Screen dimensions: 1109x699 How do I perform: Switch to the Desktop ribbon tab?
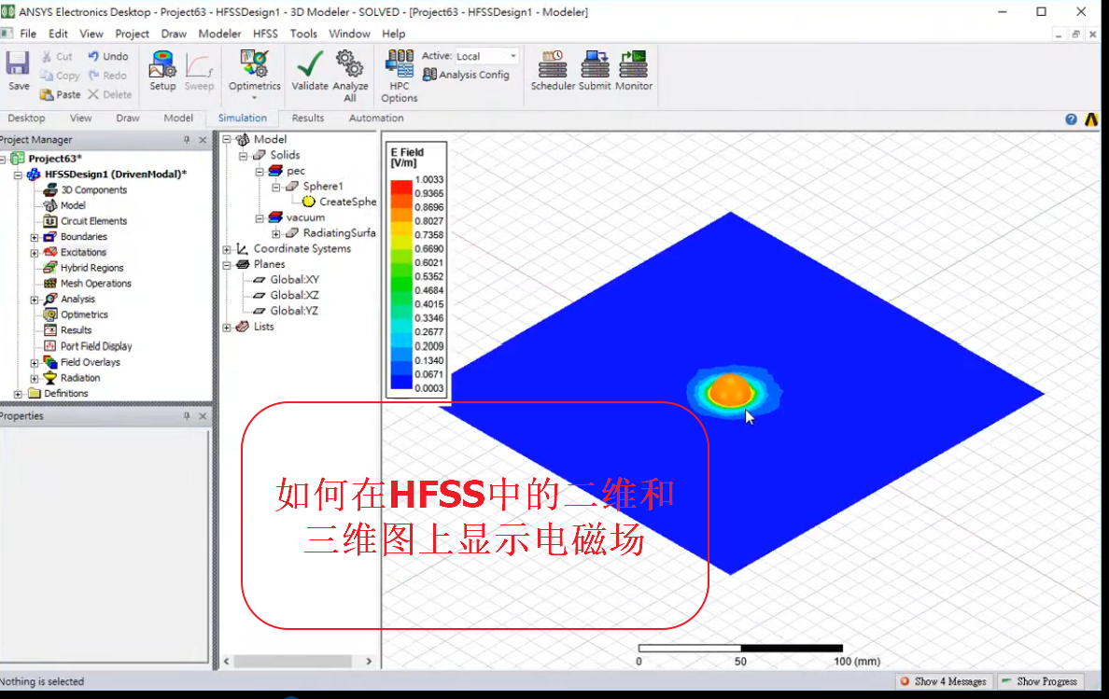[26, 118]
